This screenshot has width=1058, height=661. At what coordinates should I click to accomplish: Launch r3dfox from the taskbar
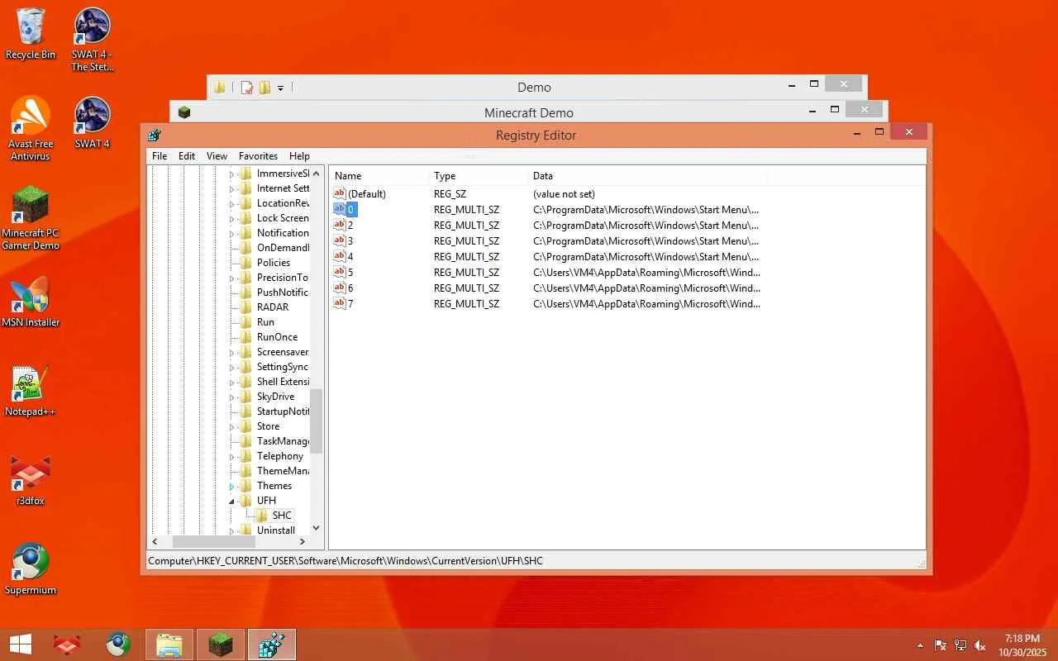68,644
